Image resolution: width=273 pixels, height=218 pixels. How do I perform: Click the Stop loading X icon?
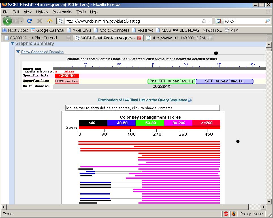[x=40, y=21]
